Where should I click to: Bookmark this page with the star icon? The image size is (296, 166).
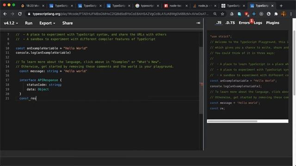222,14
